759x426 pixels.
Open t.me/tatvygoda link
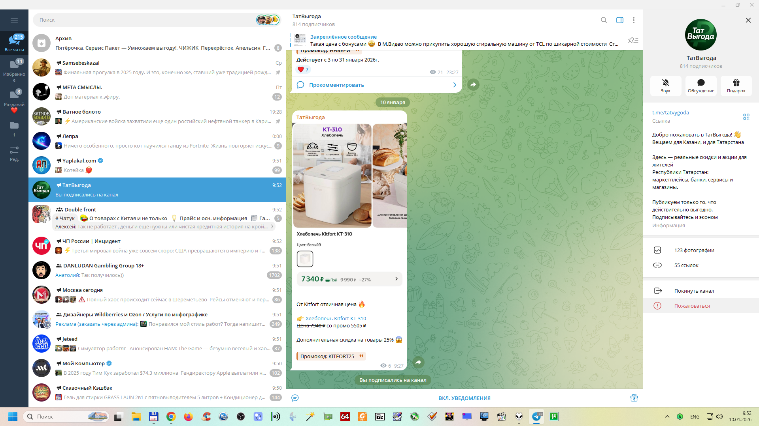click(670, 112)
